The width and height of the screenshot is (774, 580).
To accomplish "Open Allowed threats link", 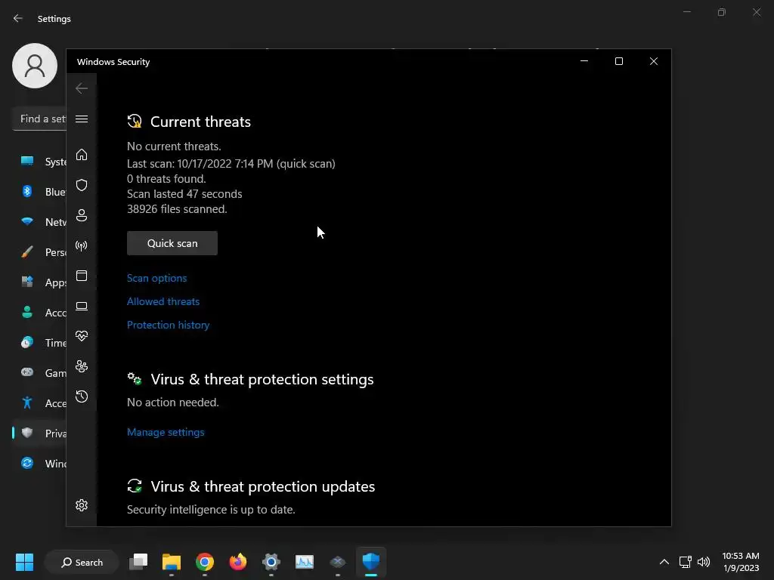I will pos(163,301).
